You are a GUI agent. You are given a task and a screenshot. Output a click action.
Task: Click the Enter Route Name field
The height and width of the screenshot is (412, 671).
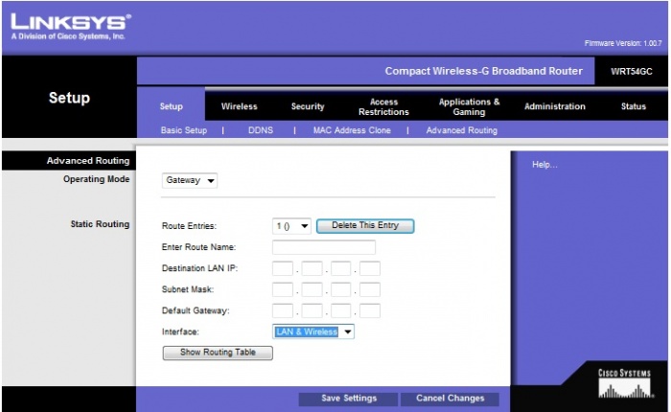click(x=324, y=247)
